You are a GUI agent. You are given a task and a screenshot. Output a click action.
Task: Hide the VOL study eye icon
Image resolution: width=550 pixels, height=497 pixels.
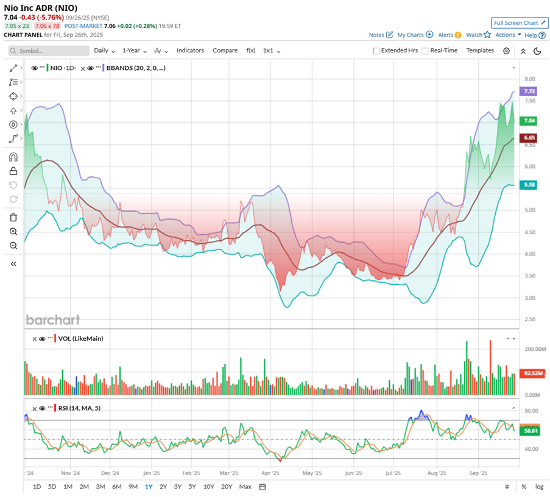point(42,339)
